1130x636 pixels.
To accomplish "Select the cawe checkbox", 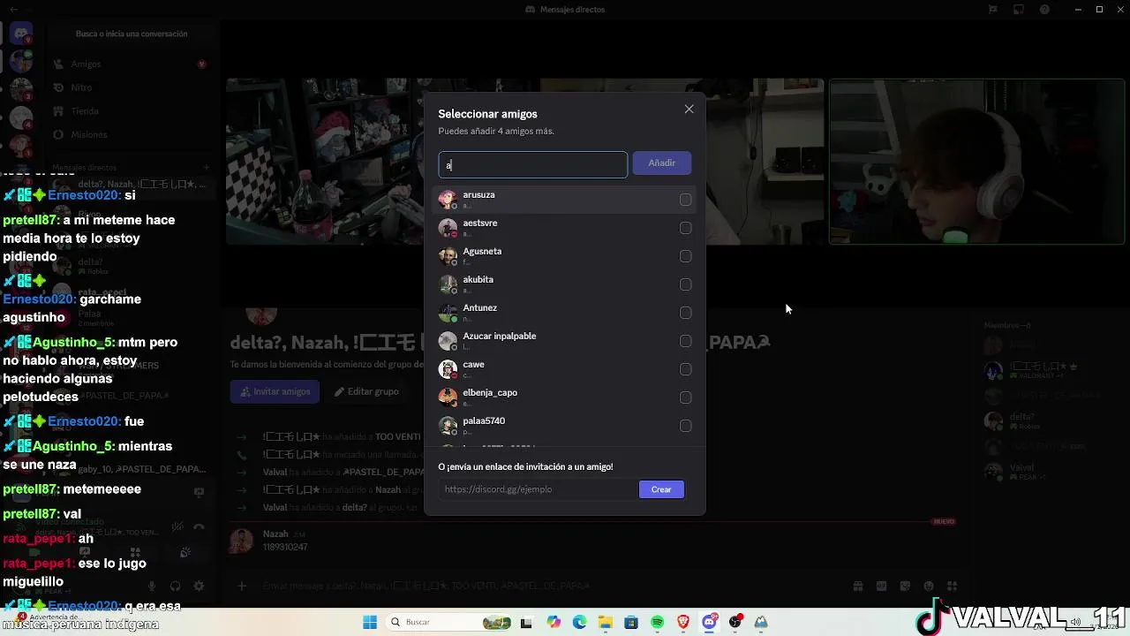I will tap(685, 369).
